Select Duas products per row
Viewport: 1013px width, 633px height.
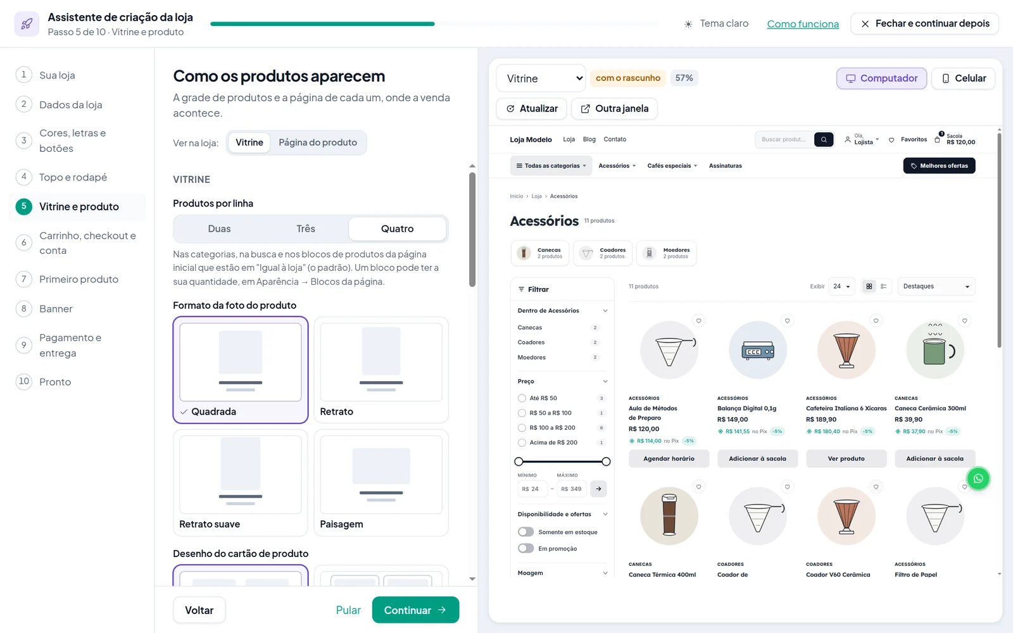(219, 229)
